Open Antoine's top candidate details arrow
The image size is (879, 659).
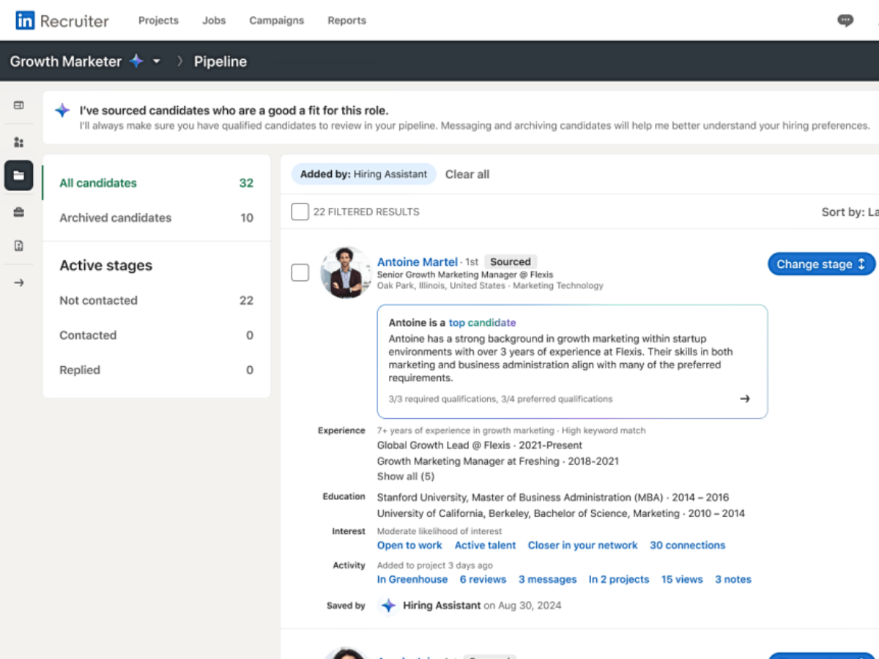[745, 399]
